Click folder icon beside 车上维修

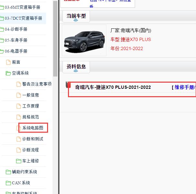[x=19, y=161]
